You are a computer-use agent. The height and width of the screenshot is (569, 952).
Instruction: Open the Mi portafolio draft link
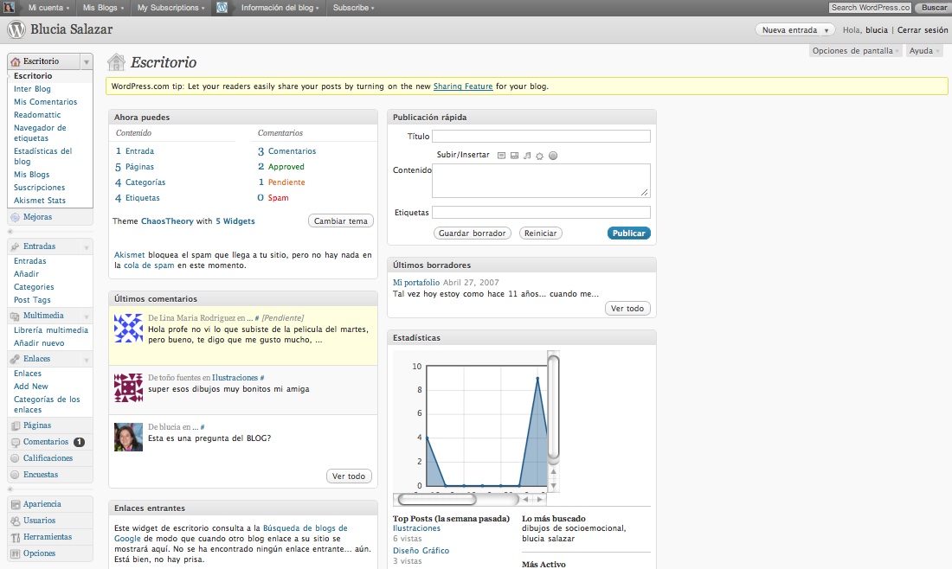(x=416, y=282)
